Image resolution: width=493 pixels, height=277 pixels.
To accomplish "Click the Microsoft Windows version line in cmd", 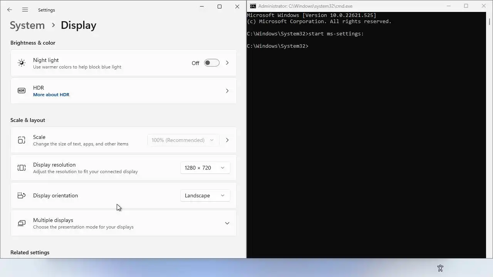I will [x=312, y=15].
